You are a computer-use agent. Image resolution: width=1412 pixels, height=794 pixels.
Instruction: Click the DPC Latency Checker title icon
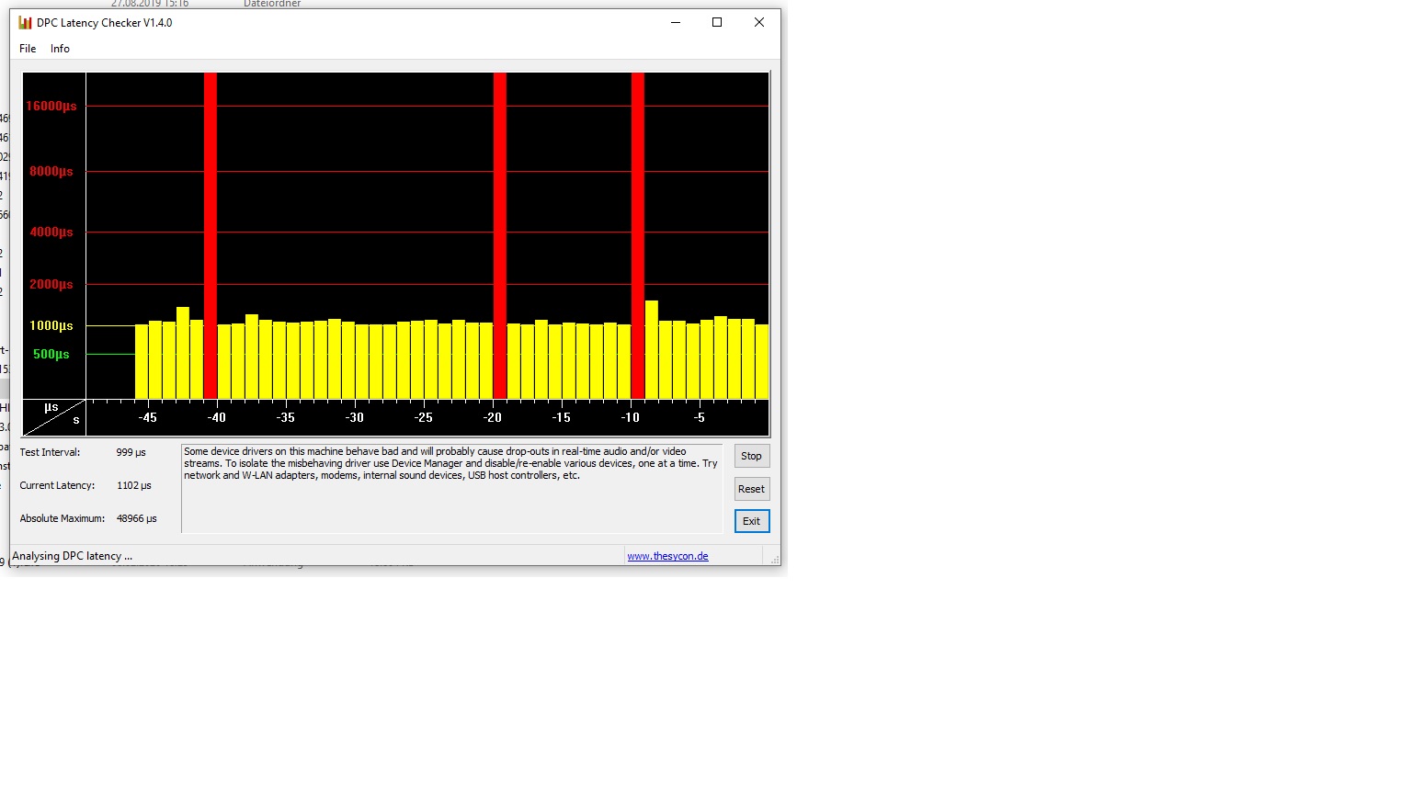tap(25, 23)
